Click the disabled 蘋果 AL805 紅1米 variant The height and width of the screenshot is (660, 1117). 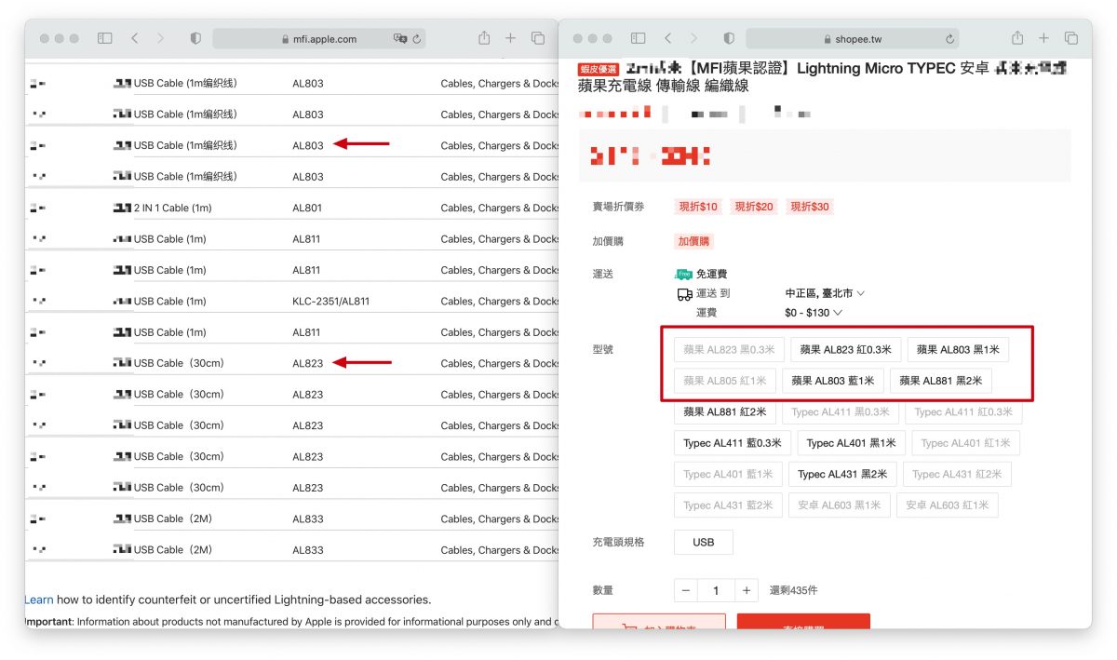coord(725,381)
